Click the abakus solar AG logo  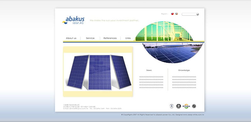(73, 20)
